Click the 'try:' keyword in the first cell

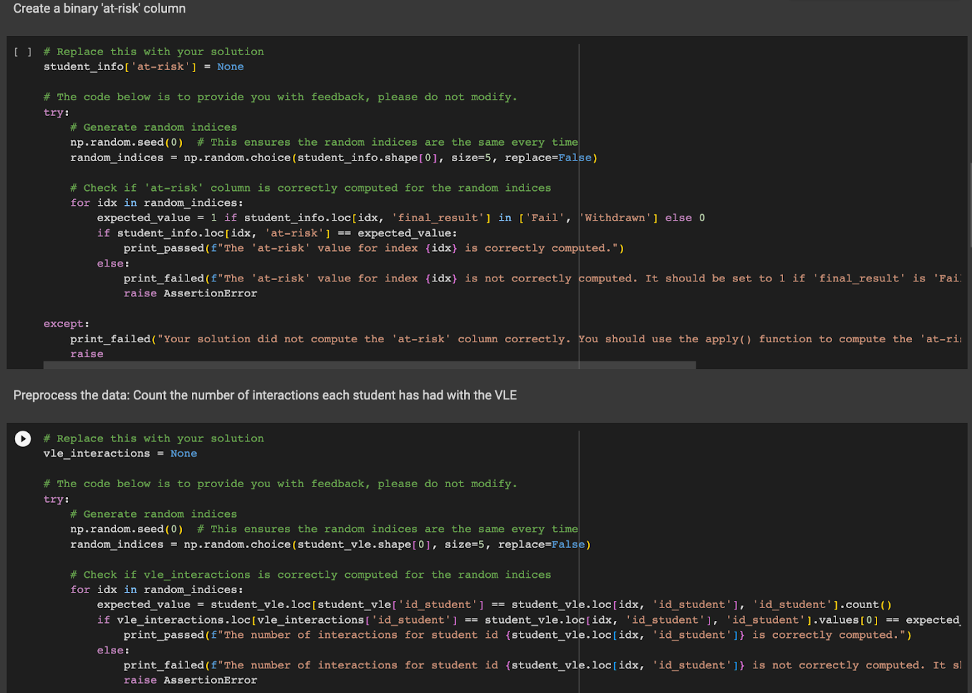pos(56,112)
